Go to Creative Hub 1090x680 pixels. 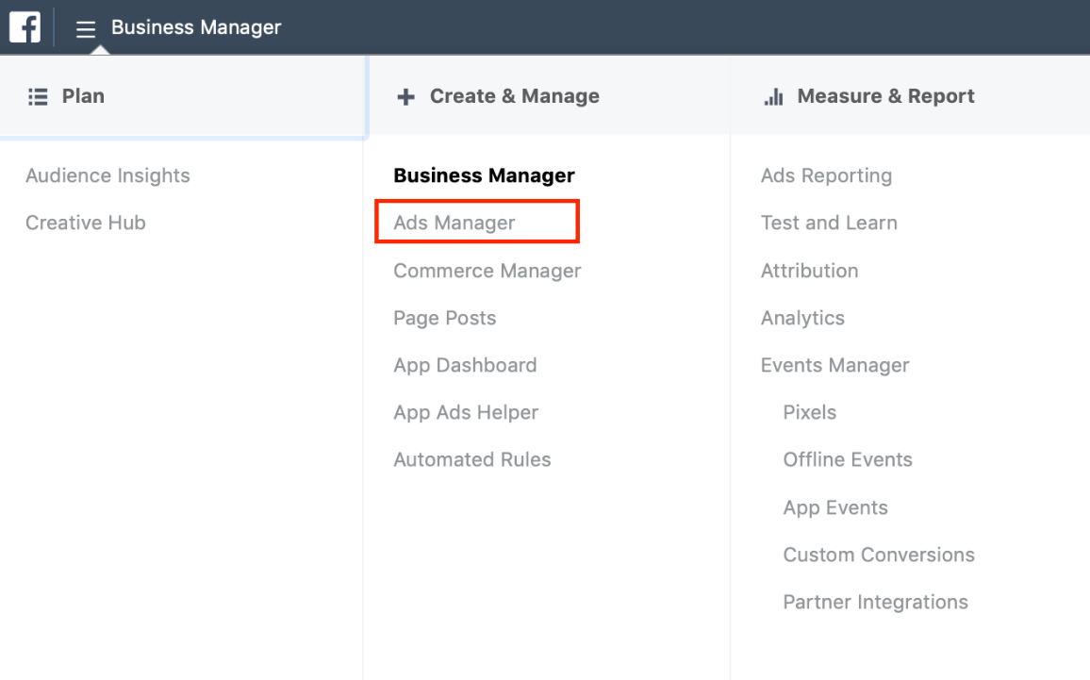(86, 224)
